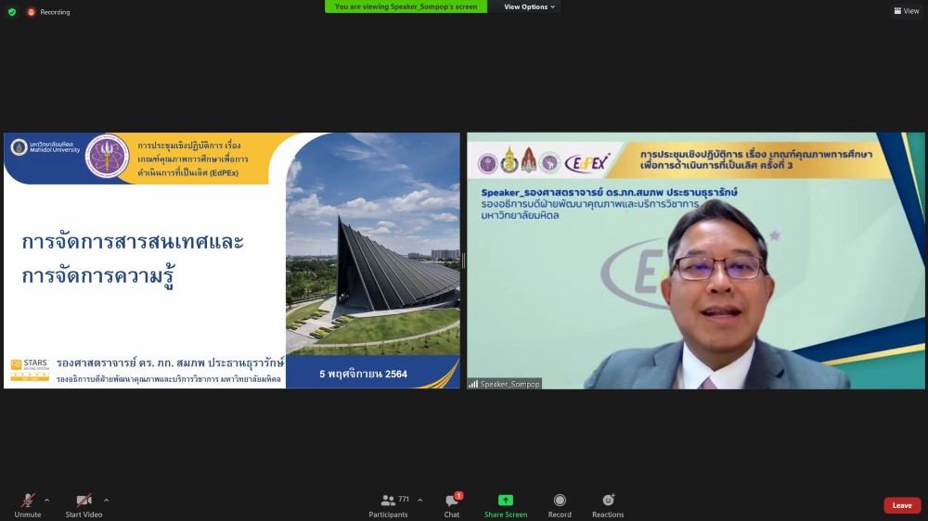
Task: Click the green screen-viewing notification banner
Action: tap(406, 6)
